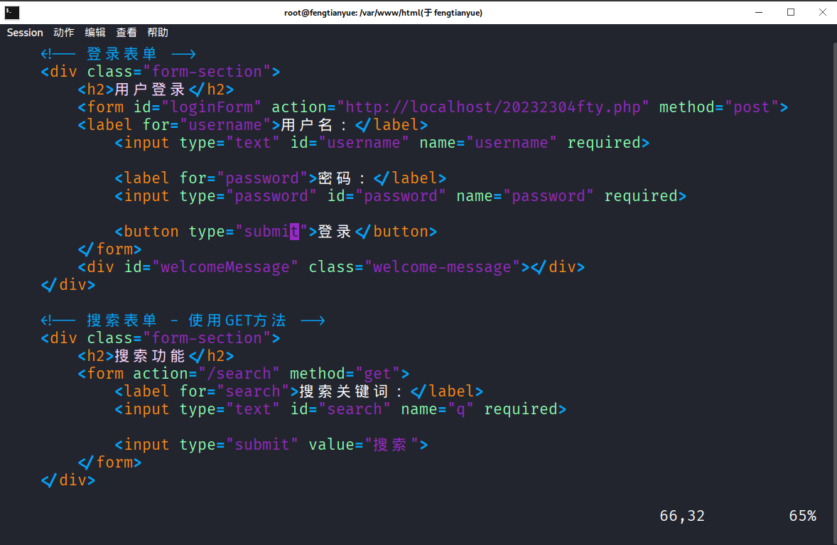Click the comment text 登录表单
The height and width of the screenshot is (545, 837).
121,54
